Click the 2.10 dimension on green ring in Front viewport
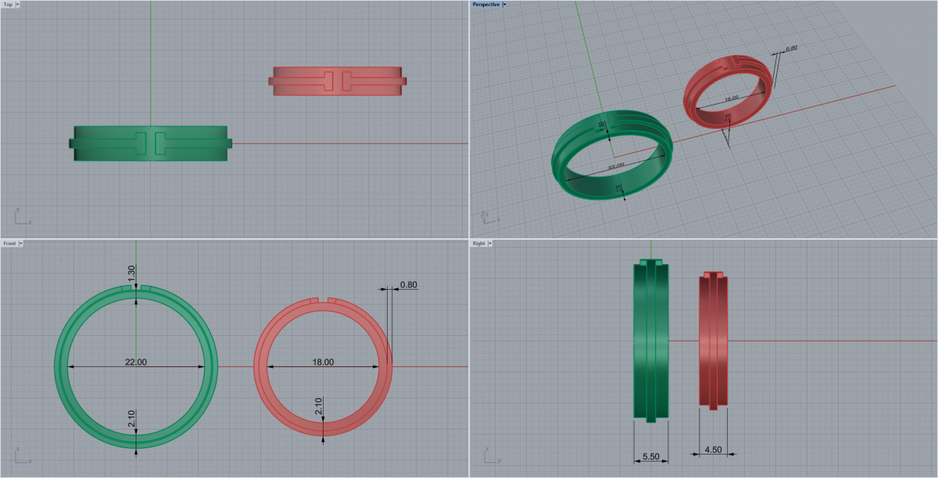Screen dimensions: 938x478 (132, 419)
